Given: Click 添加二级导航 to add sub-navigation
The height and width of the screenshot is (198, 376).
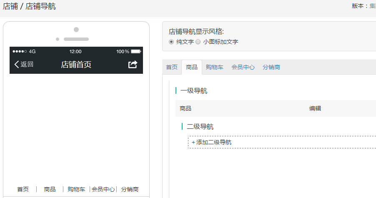Looking at the screenshot, I should click(211, 142).
